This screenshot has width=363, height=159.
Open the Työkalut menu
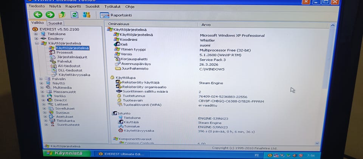pos(112,7)
